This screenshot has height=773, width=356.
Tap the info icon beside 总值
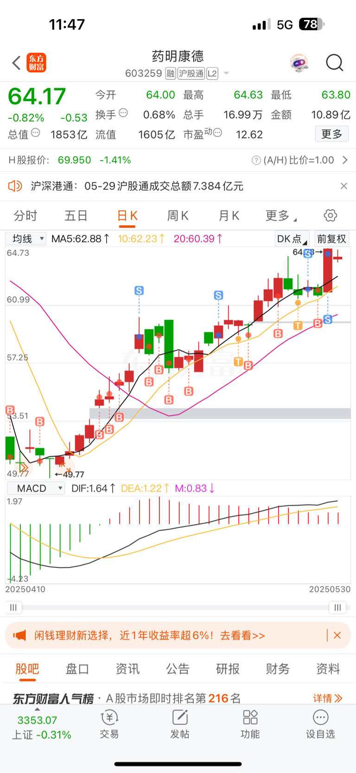[36, 133]
